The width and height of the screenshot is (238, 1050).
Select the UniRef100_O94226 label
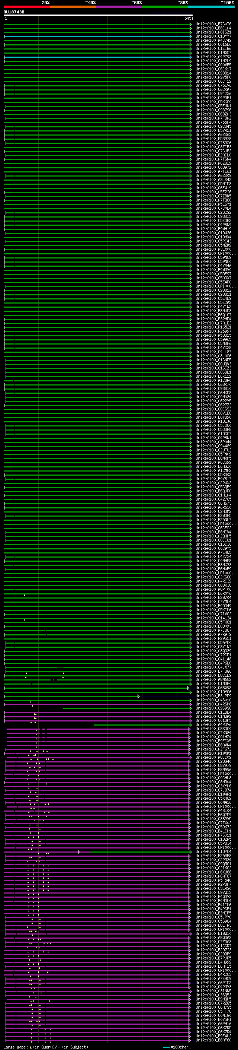pyautogui.click(x=213, y=93)
